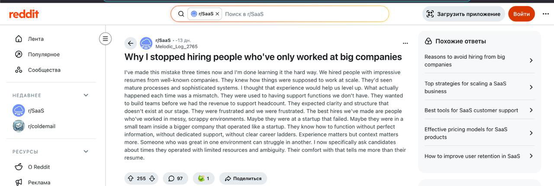Screen dimensions: 554x186
Task: Collapse the left sidebar with the hamburger button
Action: 105,38
